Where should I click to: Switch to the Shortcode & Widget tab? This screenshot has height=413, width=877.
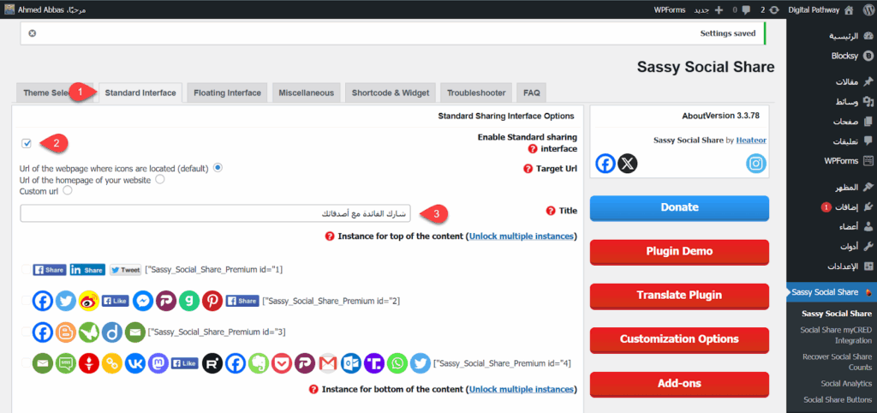pos(391,93)
